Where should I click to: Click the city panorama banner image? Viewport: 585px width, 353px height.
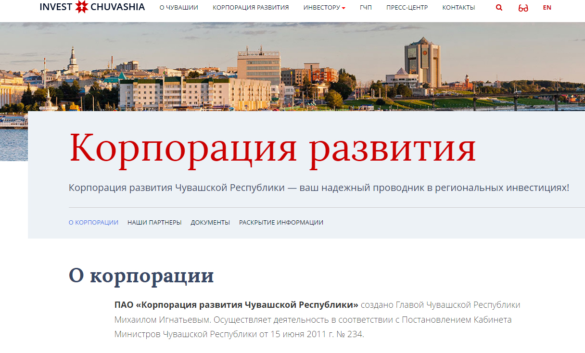point(292,66)
